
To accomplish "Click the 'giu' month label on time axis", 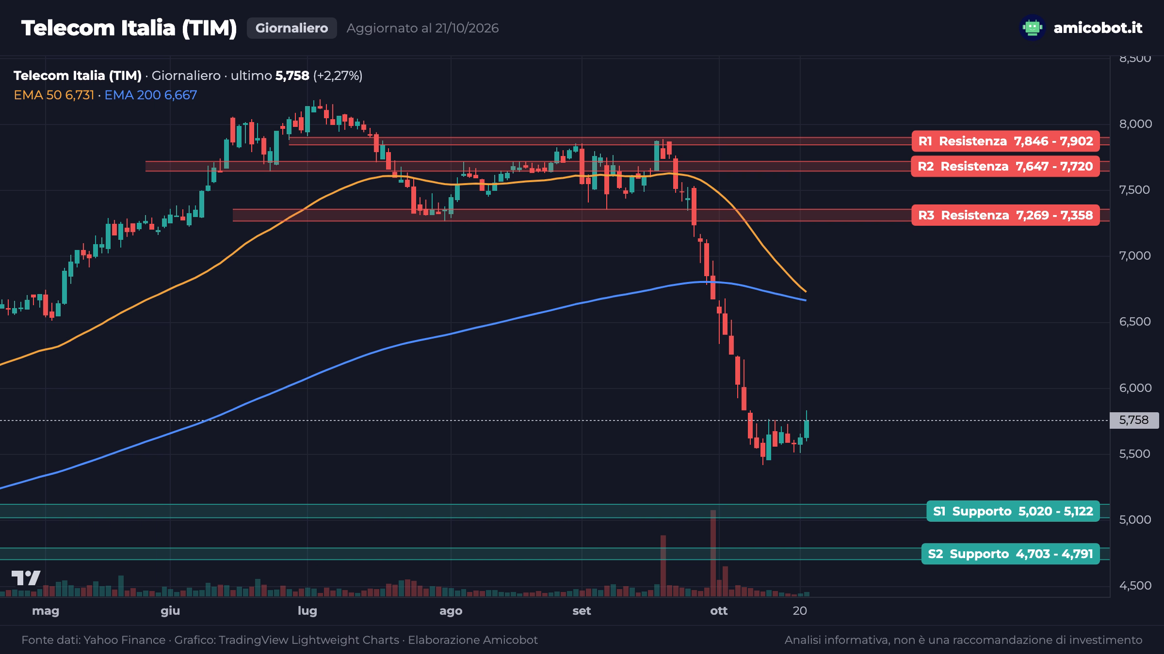I will pos(170,611).
